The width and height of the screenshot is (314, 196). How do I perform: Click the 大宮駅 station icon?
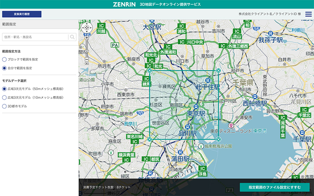coord(152,21)
